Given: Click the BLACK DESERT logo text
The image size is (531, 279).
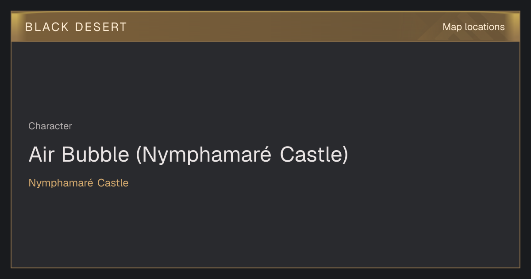Looking at the screenshot, I should (76, 27).
